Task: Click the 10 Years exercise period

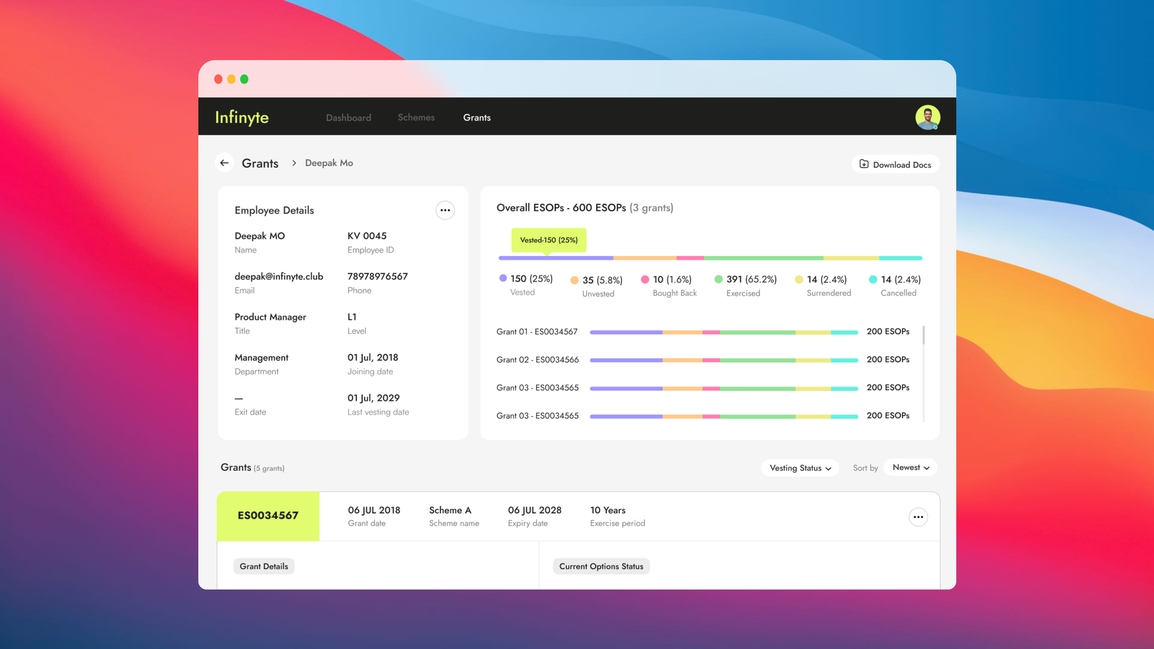Action: (x=608, y=510)
